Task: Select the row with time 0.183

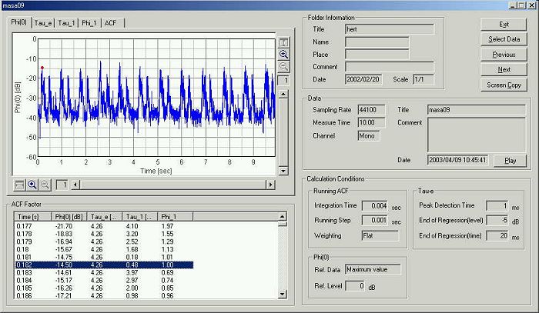Action: click(x=104, y=272)
